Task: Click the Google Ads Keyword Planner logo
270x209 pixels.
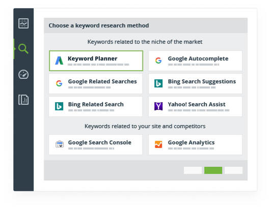Action: tap(59, 61)
